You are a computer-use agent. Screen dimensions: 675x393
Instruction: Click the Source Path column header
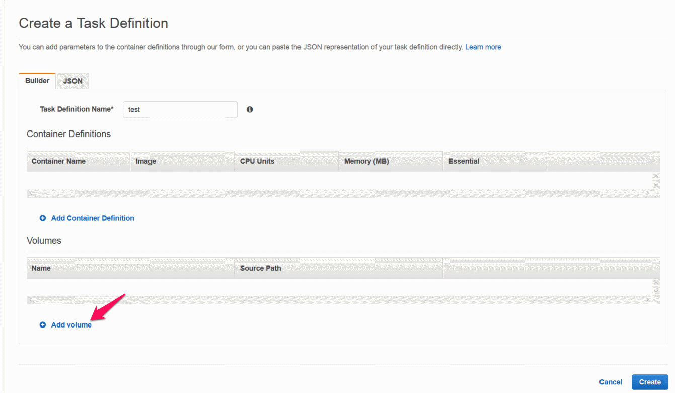click(339, 268)
